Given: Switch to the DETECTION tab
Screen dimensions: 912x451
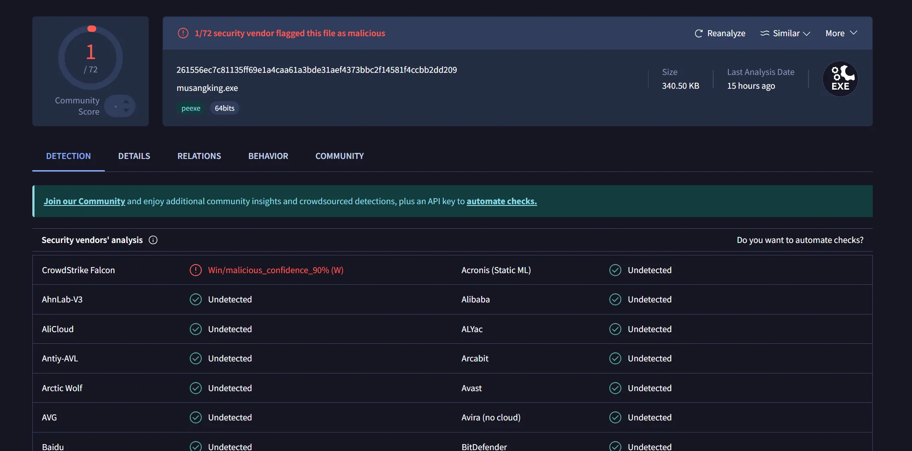Looking at the screenshot, I should (69, 156).
